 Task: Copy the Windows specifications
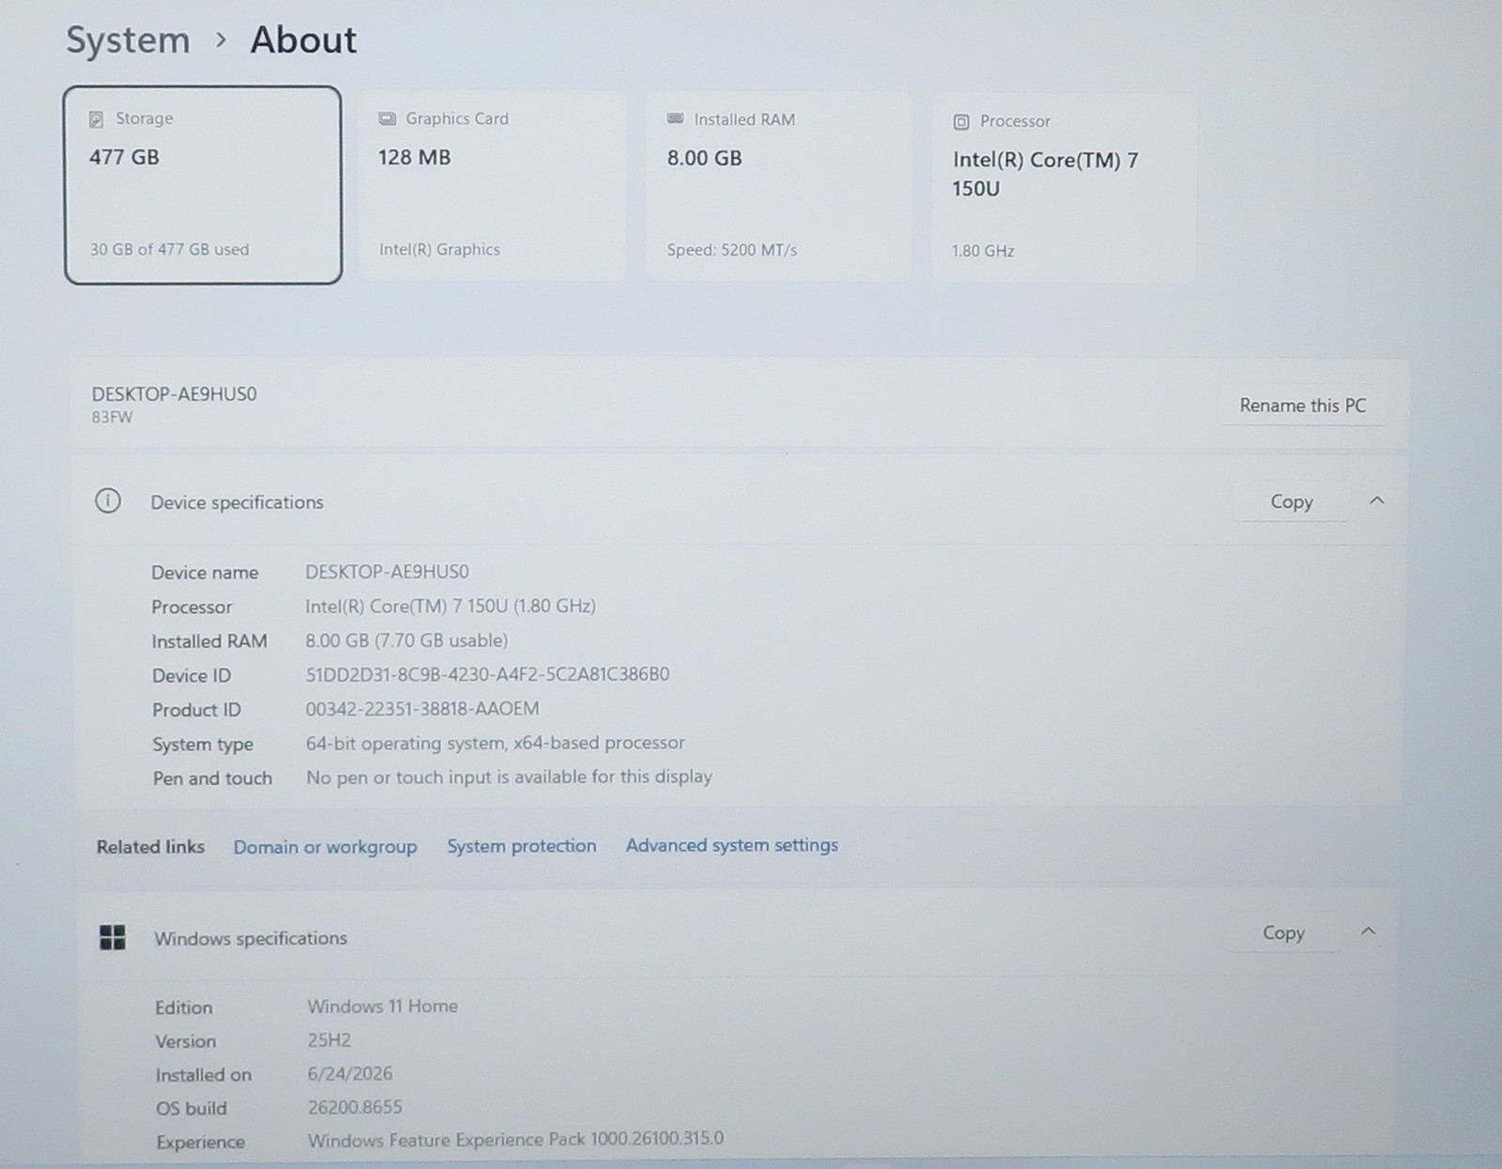pos(1283,932)
